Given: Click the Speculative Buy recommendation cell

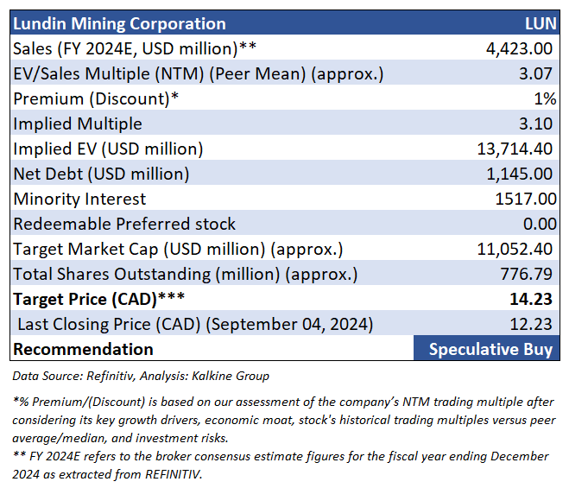Looking at the screenshot, I should (490, 350).
